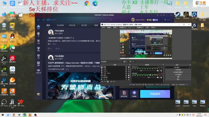Enable 工作室模式 in OBS controls
Screen dimensions: 209x117
click(178, 75)
